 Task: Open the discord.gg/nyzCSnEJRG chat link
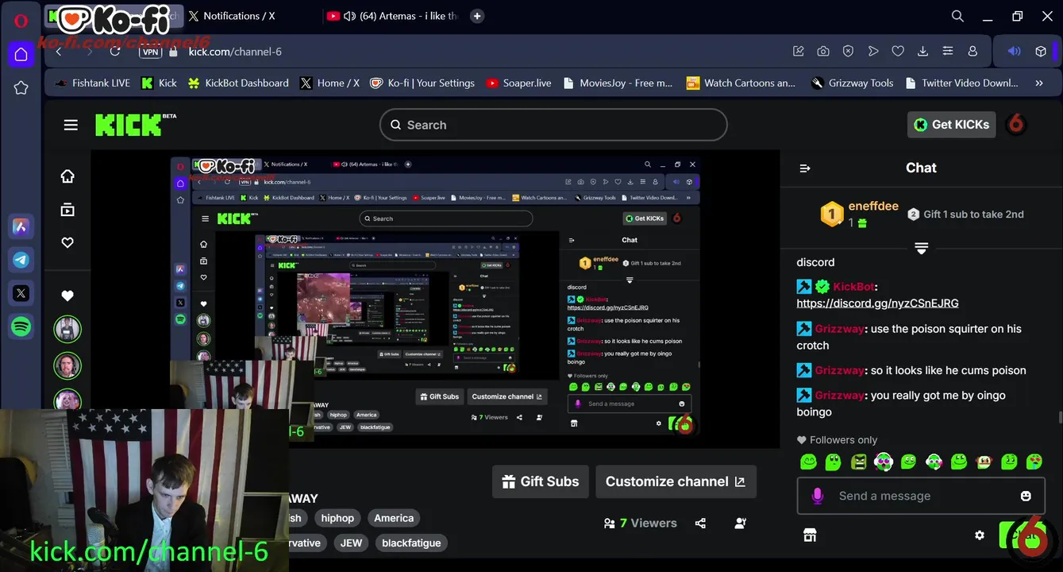coord(877,303)
